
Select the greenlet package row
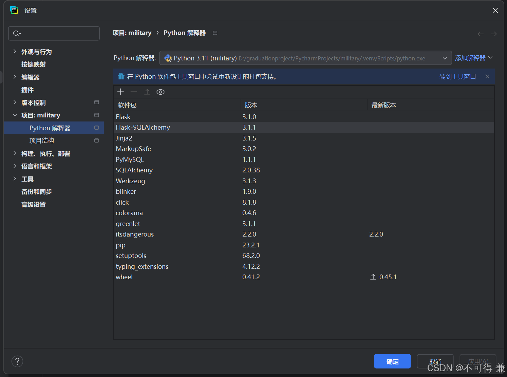point(304,224)
